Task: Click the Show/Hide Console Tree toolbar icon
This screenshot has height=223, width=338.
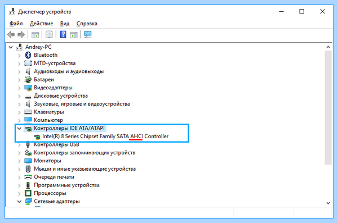Action: click(35, 35)
